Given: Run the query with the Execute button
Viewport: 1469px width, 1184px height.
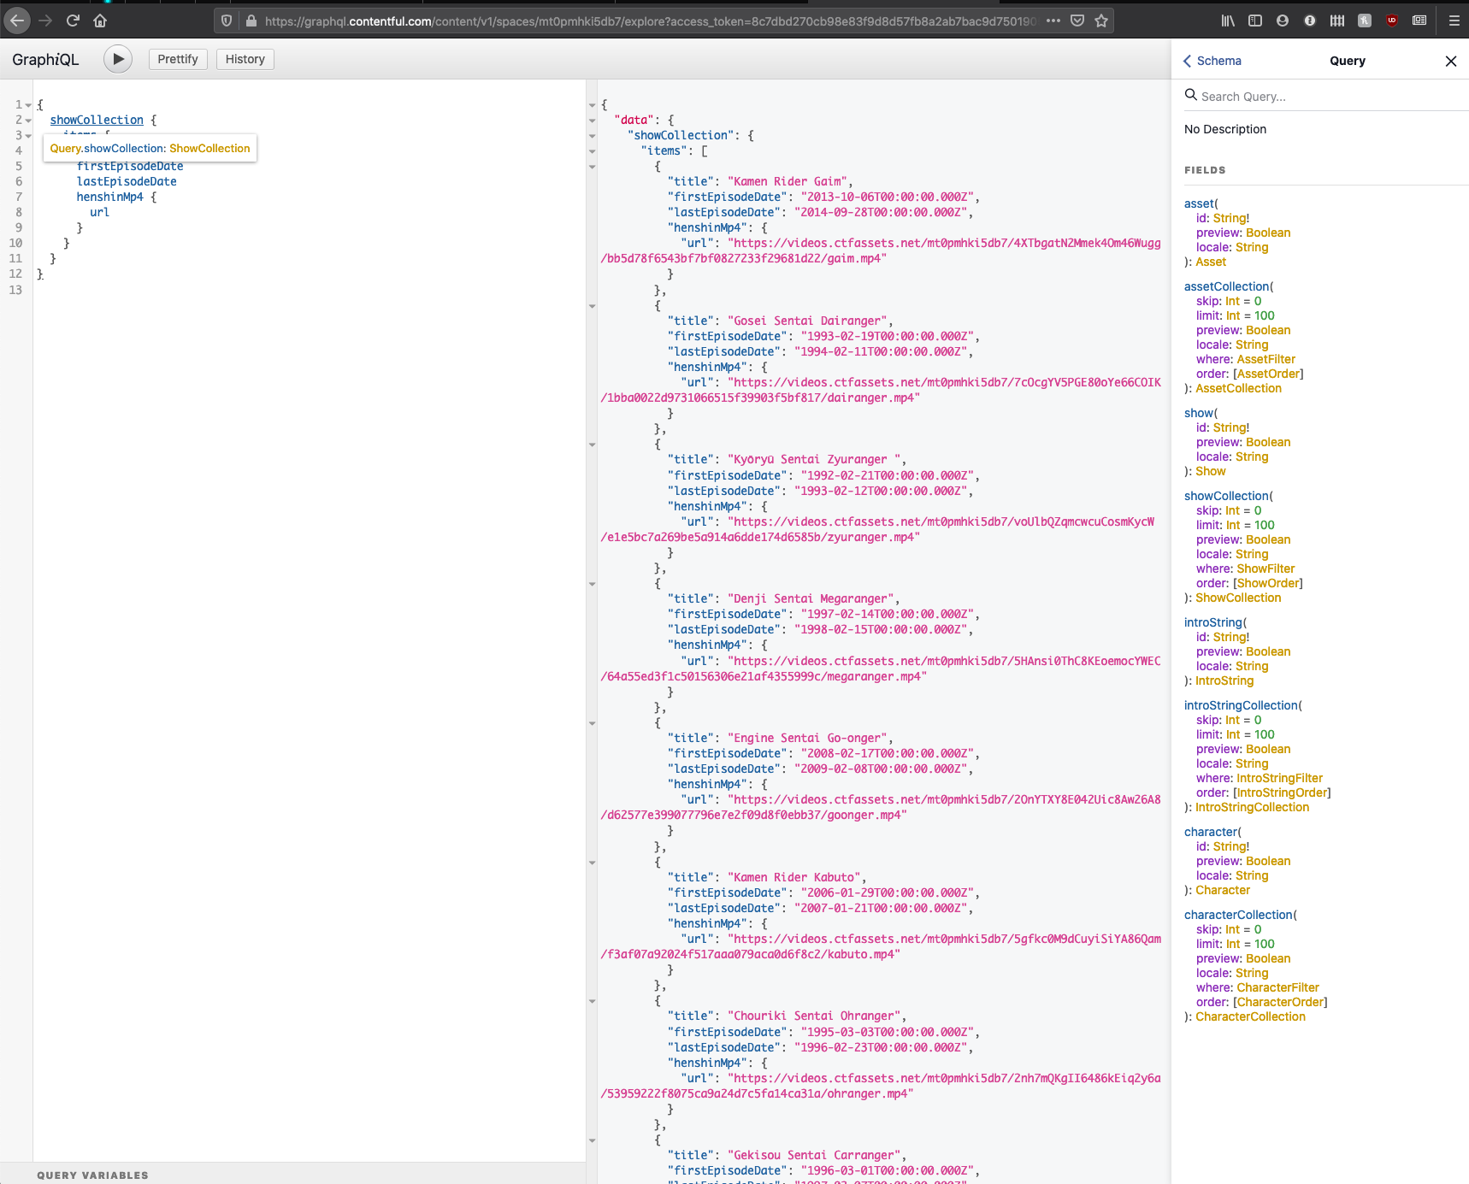Looking at the screenshot, I should click(x=118, y=59).
